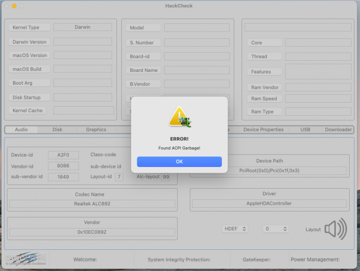Click the vendor field 0x10EC0892
Screen dimensions: 360x271
pos(92,232)
